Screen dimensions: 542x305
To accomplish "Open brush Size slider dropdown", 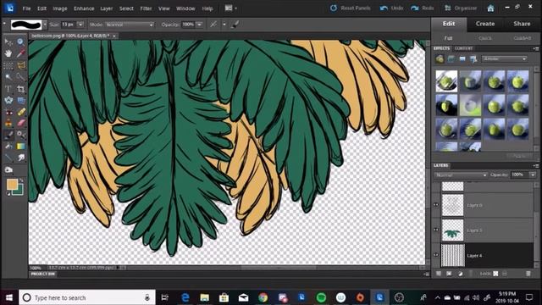I will point(80,25).
